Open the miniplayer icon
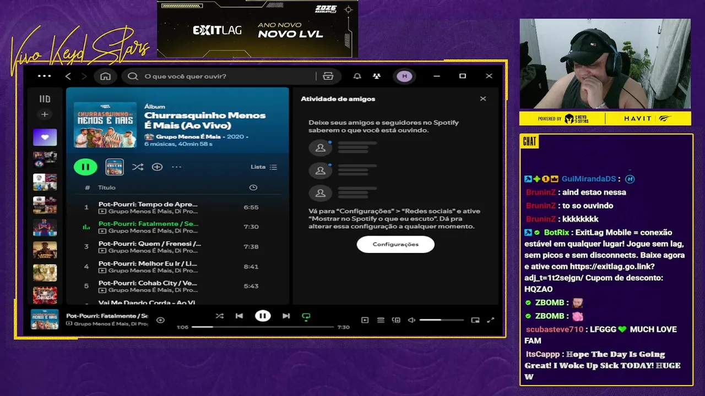Viewport: 705px width, 396px height. click(x=475, y=320)
